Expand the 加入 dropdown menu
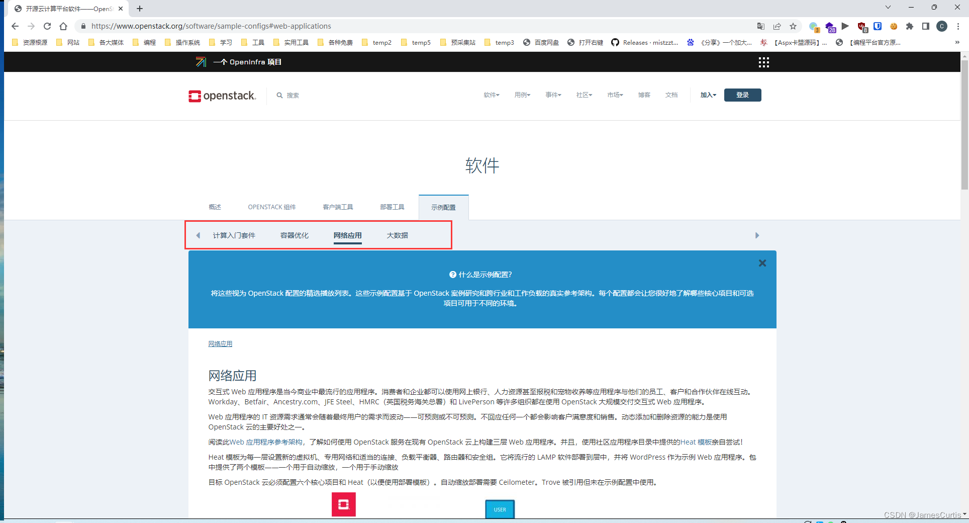Screen dimensions: 969x523 click(x=708, y=95)
